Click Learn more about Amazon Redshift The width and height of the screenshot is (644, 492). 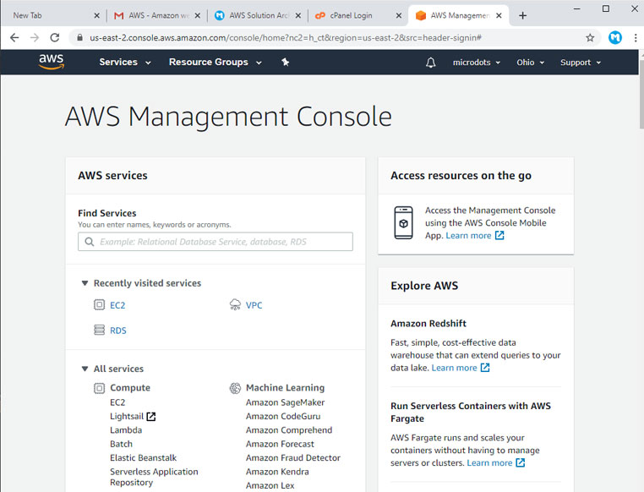point(454,368)
